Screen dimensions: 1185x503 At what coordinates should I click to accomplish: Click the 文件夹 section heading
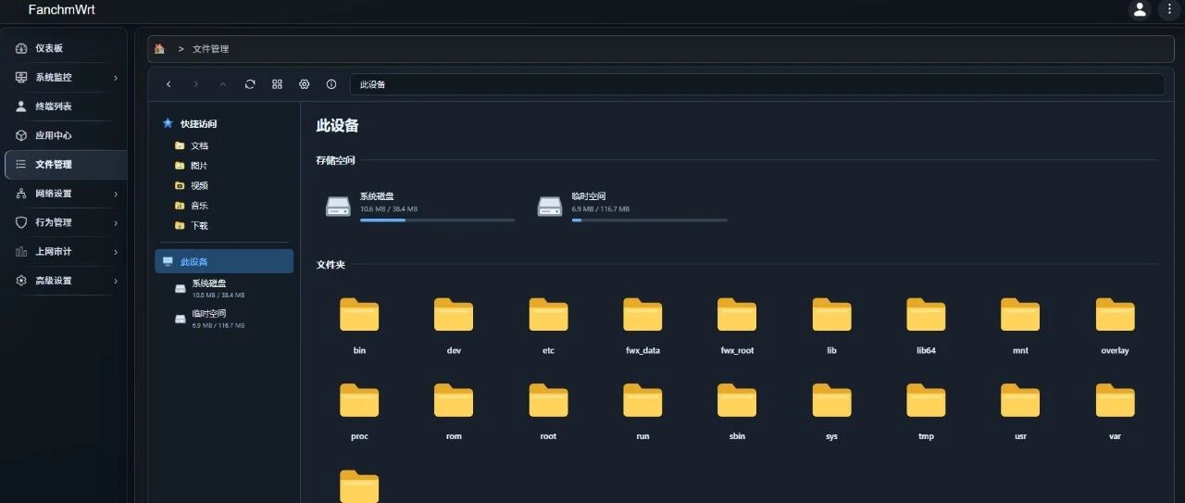[x=331, y=265]
